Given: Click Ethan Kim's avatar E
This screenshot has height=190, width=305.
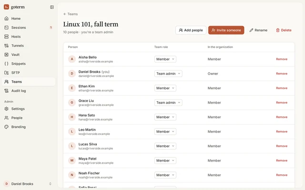Looking at the screenshot, I should click(x=72, y=88).
